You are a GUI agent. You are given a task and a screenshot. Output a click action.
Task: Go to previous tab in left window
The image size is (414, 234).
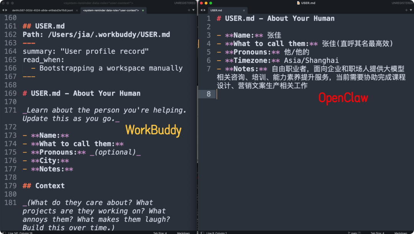(3, 10)
